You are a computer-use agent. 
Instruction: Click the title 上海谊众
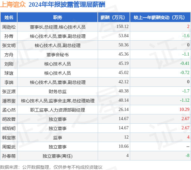tap(13, 5)
